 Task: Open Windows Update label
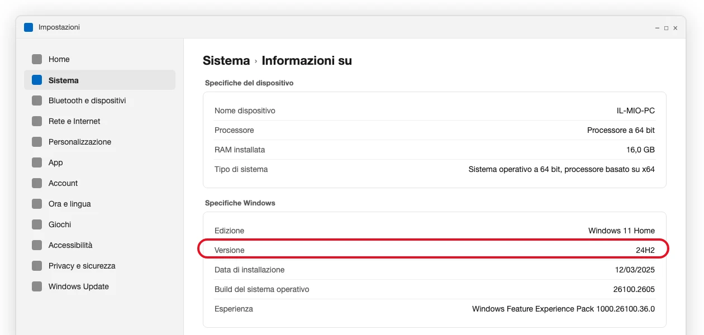pyautogui.click(x=79, y=286)
